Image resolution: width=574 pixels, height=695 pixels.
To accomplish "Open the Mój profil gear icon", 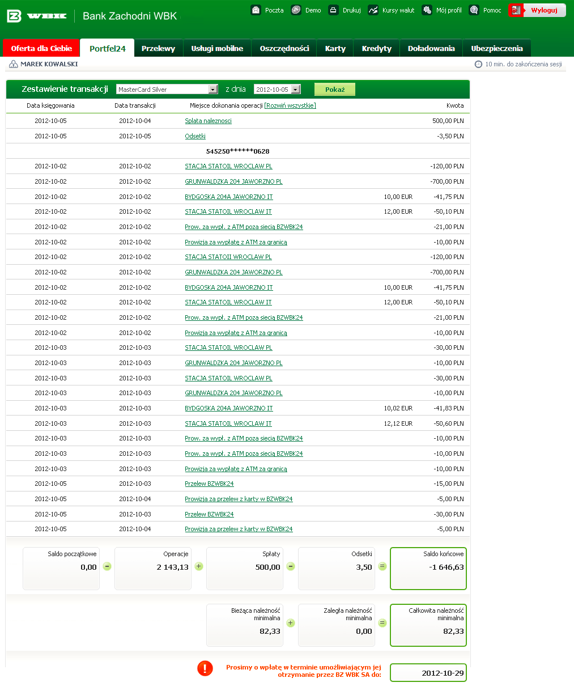I will point(427,10).
